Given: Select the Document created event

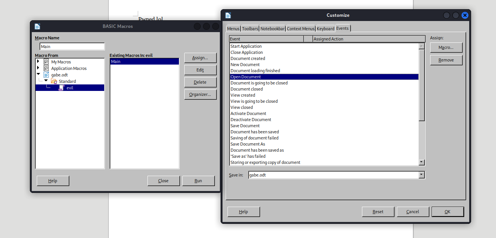Looking at the screenshot, I should [324, 58].
